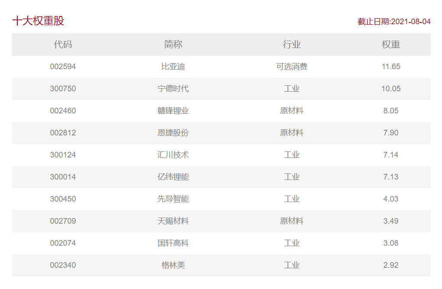Click stock name 国轩高科
The width and height of the screenshot is (442, 289).
(x=173, y=243)
